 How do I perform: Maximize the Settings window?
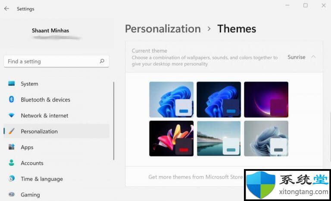point(306,5)
